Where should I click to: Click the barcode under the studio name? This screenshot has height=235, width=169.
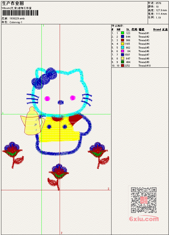20,13
